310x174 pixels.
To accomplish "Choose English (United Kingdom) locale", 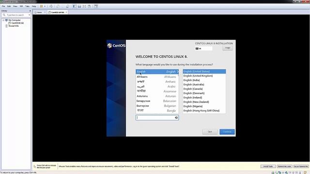I will click(204, 76).
